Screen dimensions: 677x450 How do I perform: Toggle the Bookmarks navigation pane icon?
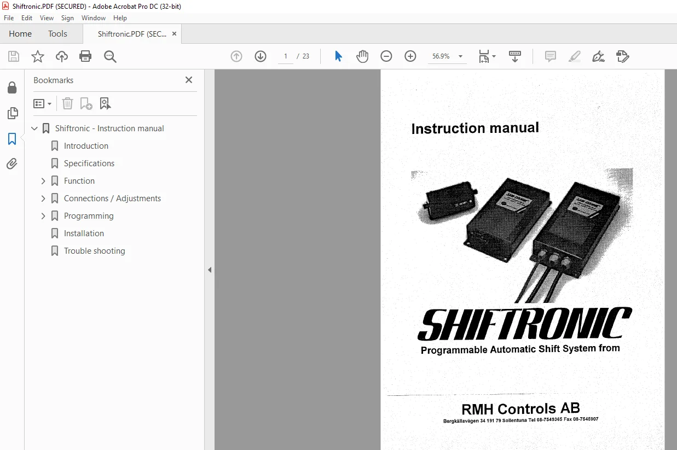(12, 139)
